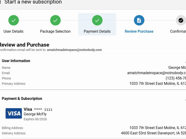Expand the User Information section edit control

(185, 62)
